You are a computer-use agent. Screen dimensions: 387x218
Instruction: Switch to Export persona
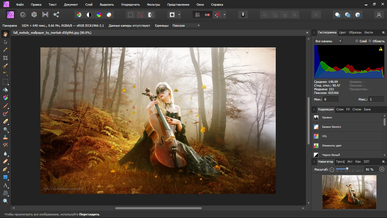pyautogui.click(x=56, y=15)
